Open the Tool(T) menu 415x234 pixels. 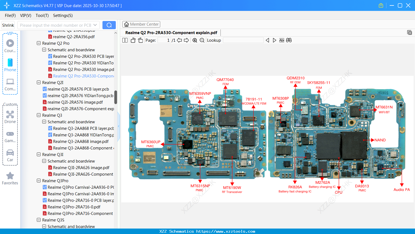42,16
